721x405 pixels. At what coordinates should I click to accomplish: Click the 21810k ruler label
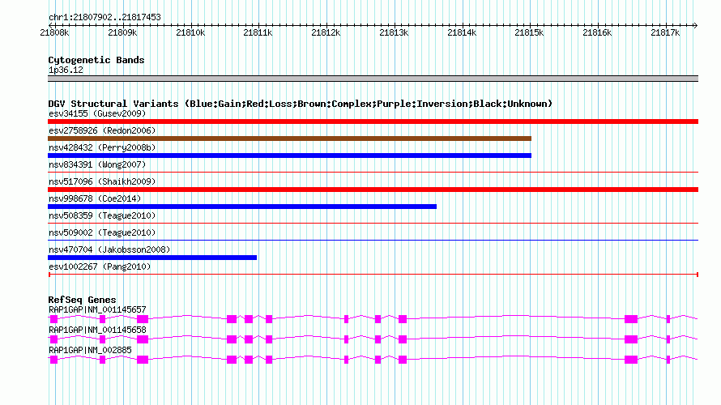pos(190,32)
